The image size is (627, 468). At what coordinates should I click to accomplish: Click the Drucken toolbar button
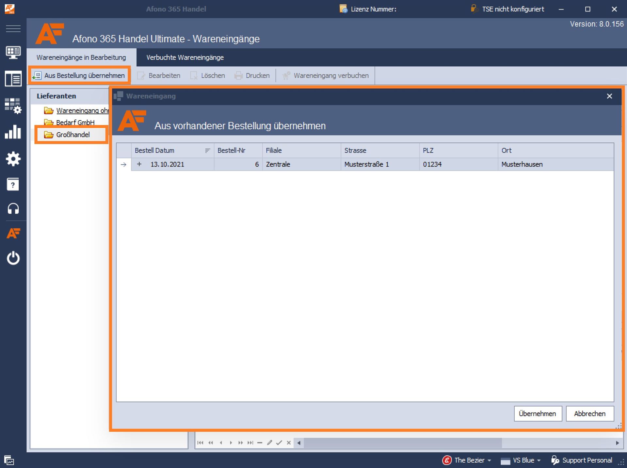[252, 75]
